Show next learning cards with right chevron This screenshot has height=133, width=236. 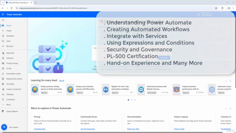230,81
